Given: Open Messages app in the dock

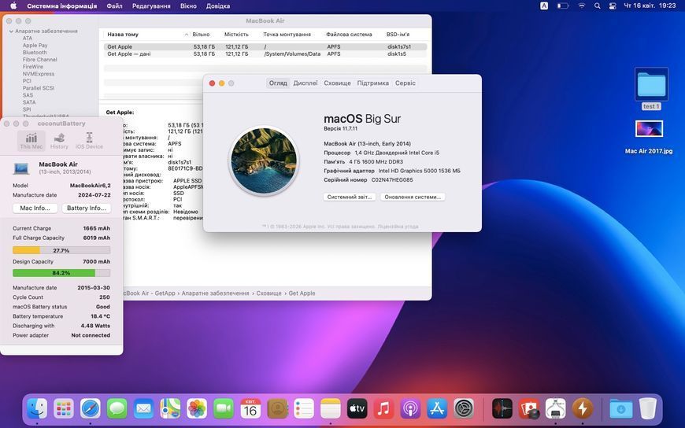Looking at the screenshot, I should 117,409.
